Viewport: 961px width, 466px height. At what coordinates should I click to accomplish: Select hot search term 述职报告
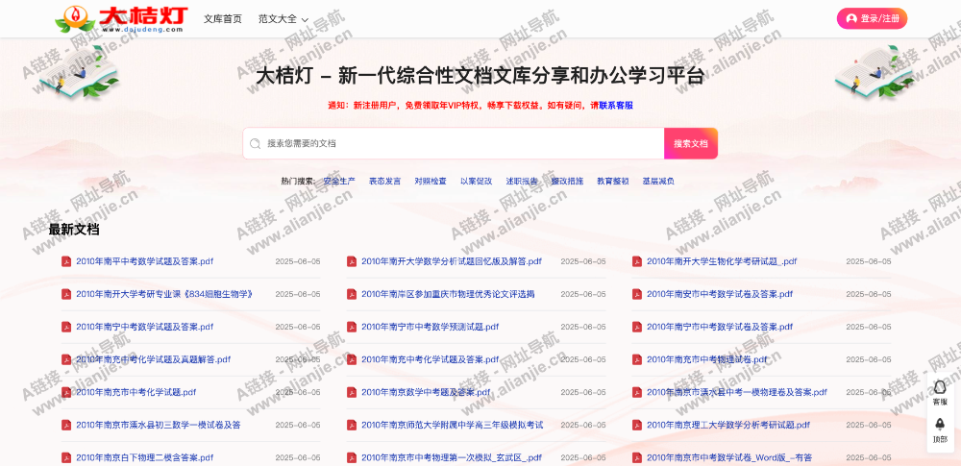[522, 181]
